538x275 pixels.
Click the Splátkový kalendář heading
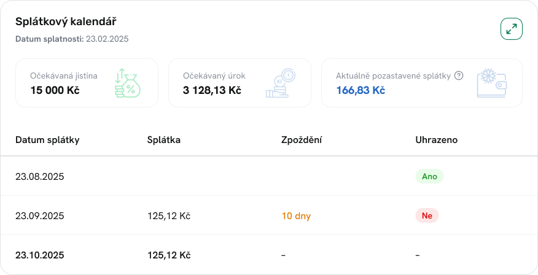click(66, 21)
